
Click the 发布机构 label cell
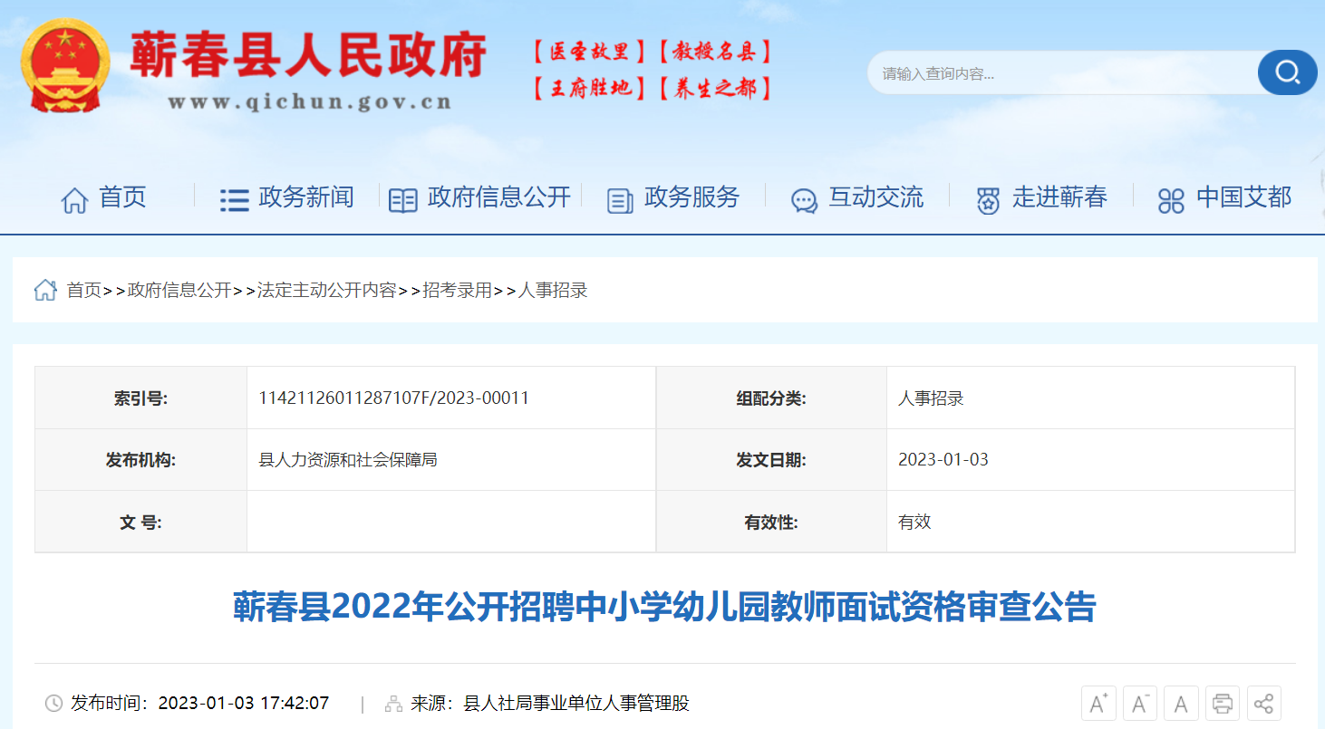tap(141, 460)
